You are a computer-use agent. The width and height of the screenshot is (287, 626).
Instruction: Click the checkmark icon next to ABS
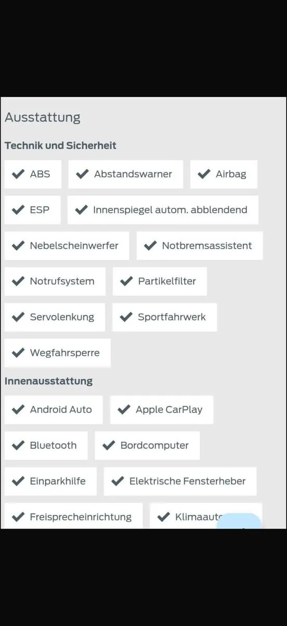point(18,174)
